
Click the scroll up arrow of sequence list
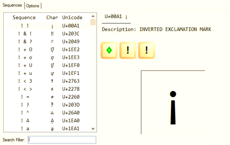point(93,16)
